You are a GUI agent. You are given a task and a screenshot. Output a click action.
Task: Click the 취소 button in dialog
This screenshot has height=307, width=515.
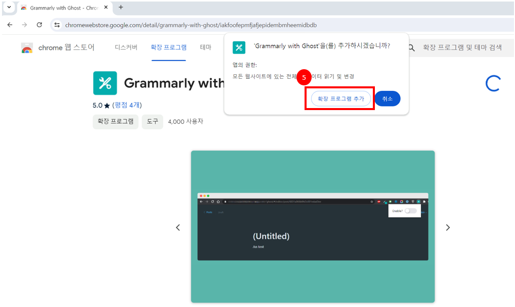click(387, 98)
